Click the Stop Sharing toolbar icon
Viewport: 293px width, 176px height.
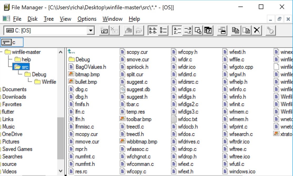[x=139, y=30]
